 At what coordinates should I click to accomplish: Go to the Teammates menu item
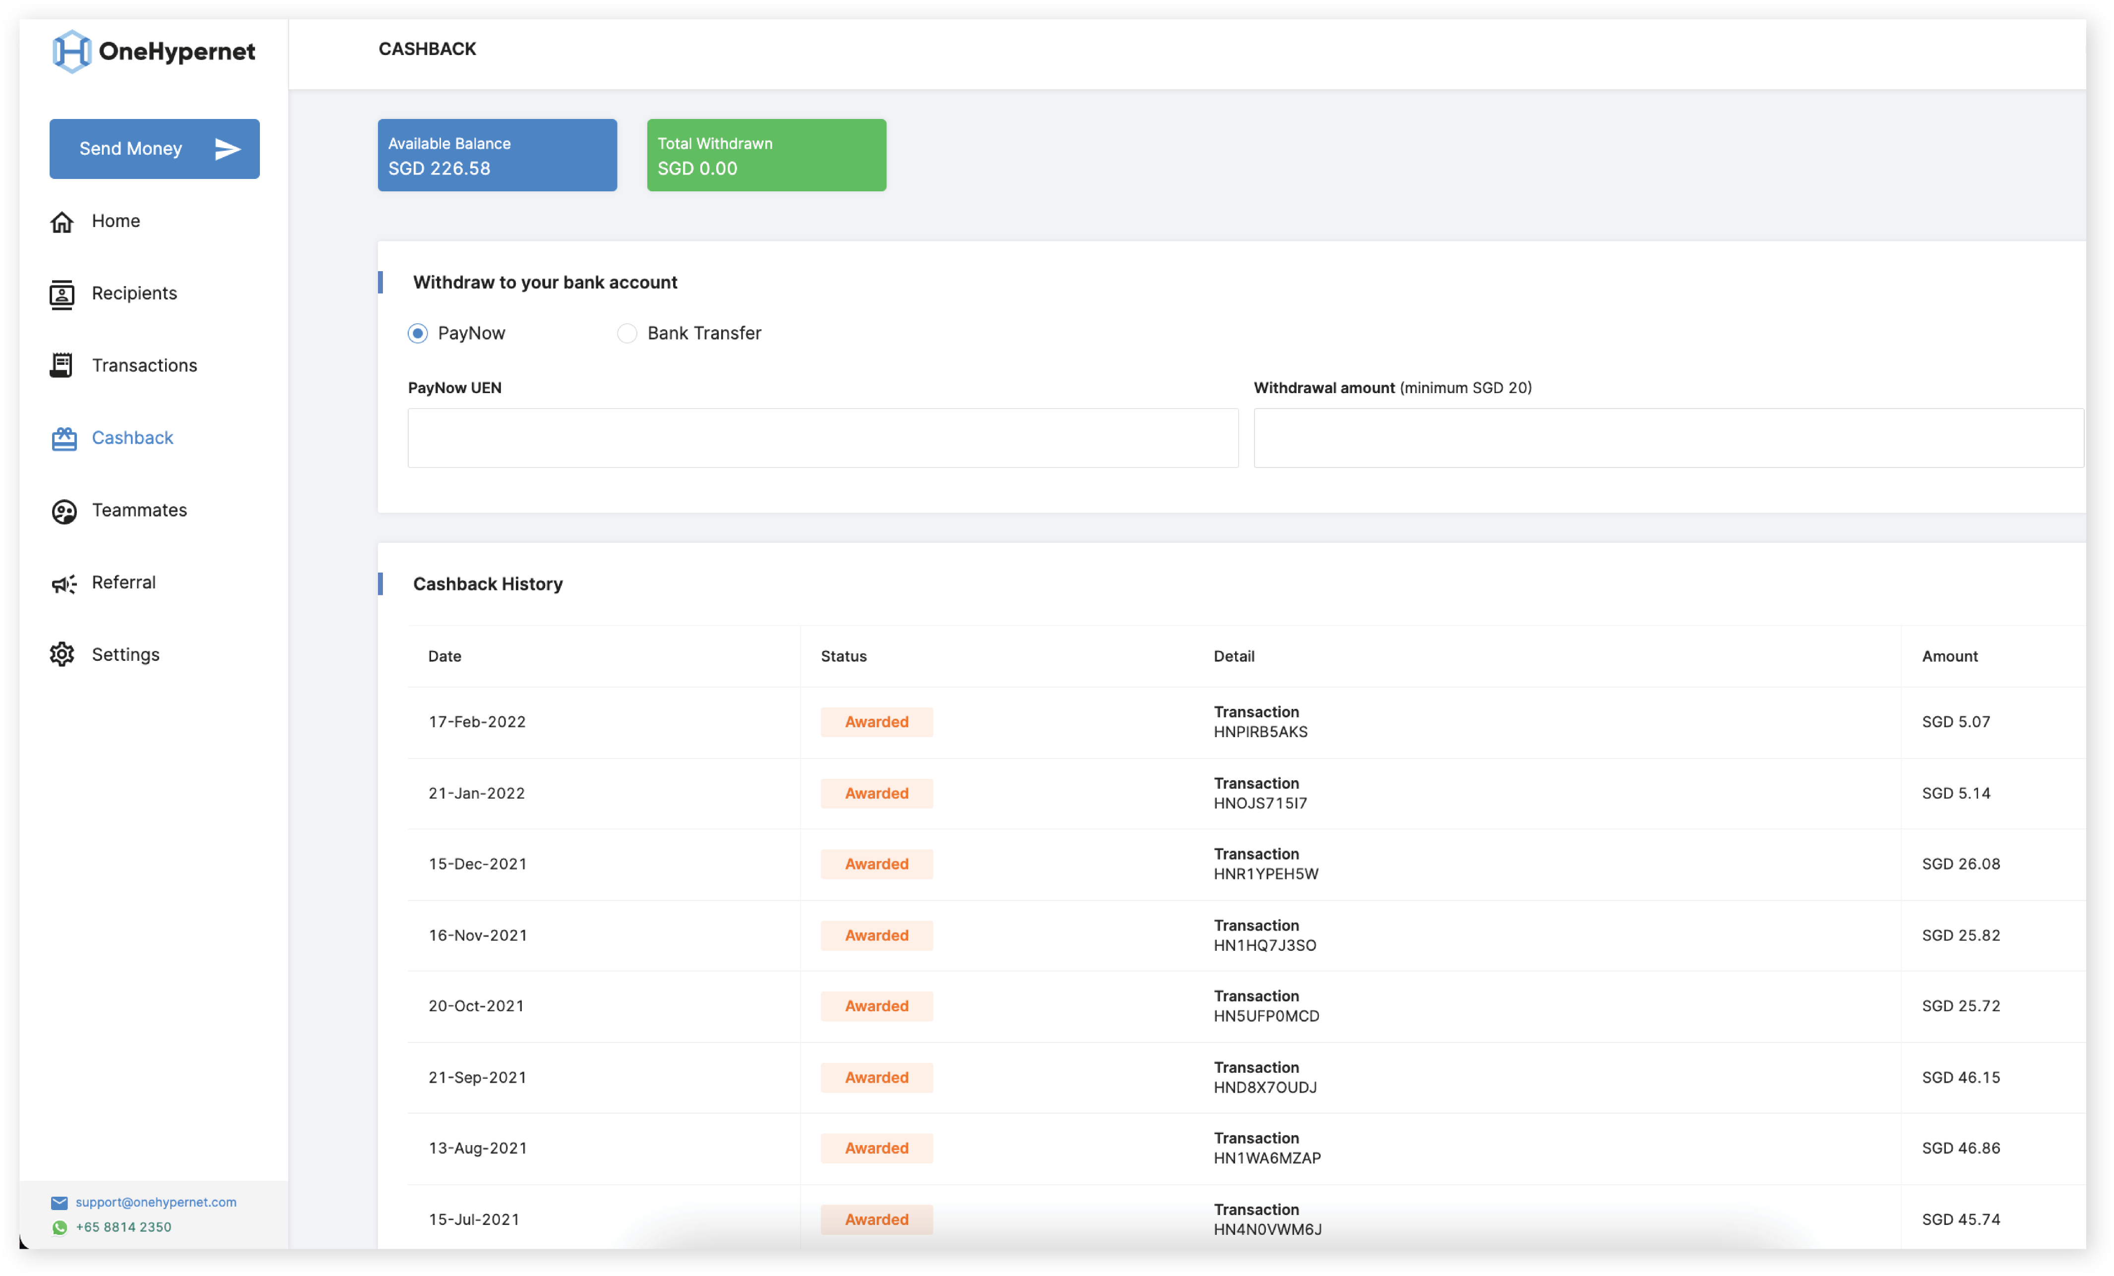139,511
